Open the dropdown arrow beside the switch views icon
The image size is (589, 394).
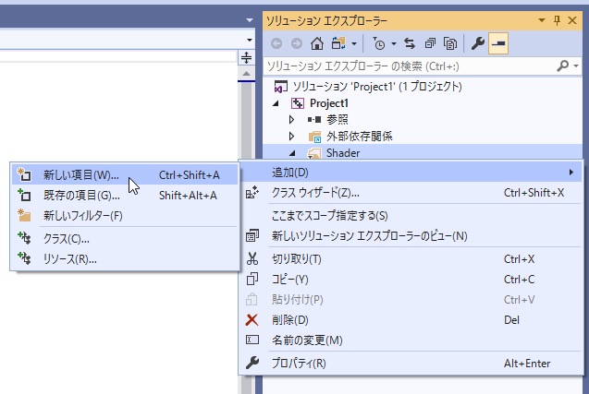(354, 44)
